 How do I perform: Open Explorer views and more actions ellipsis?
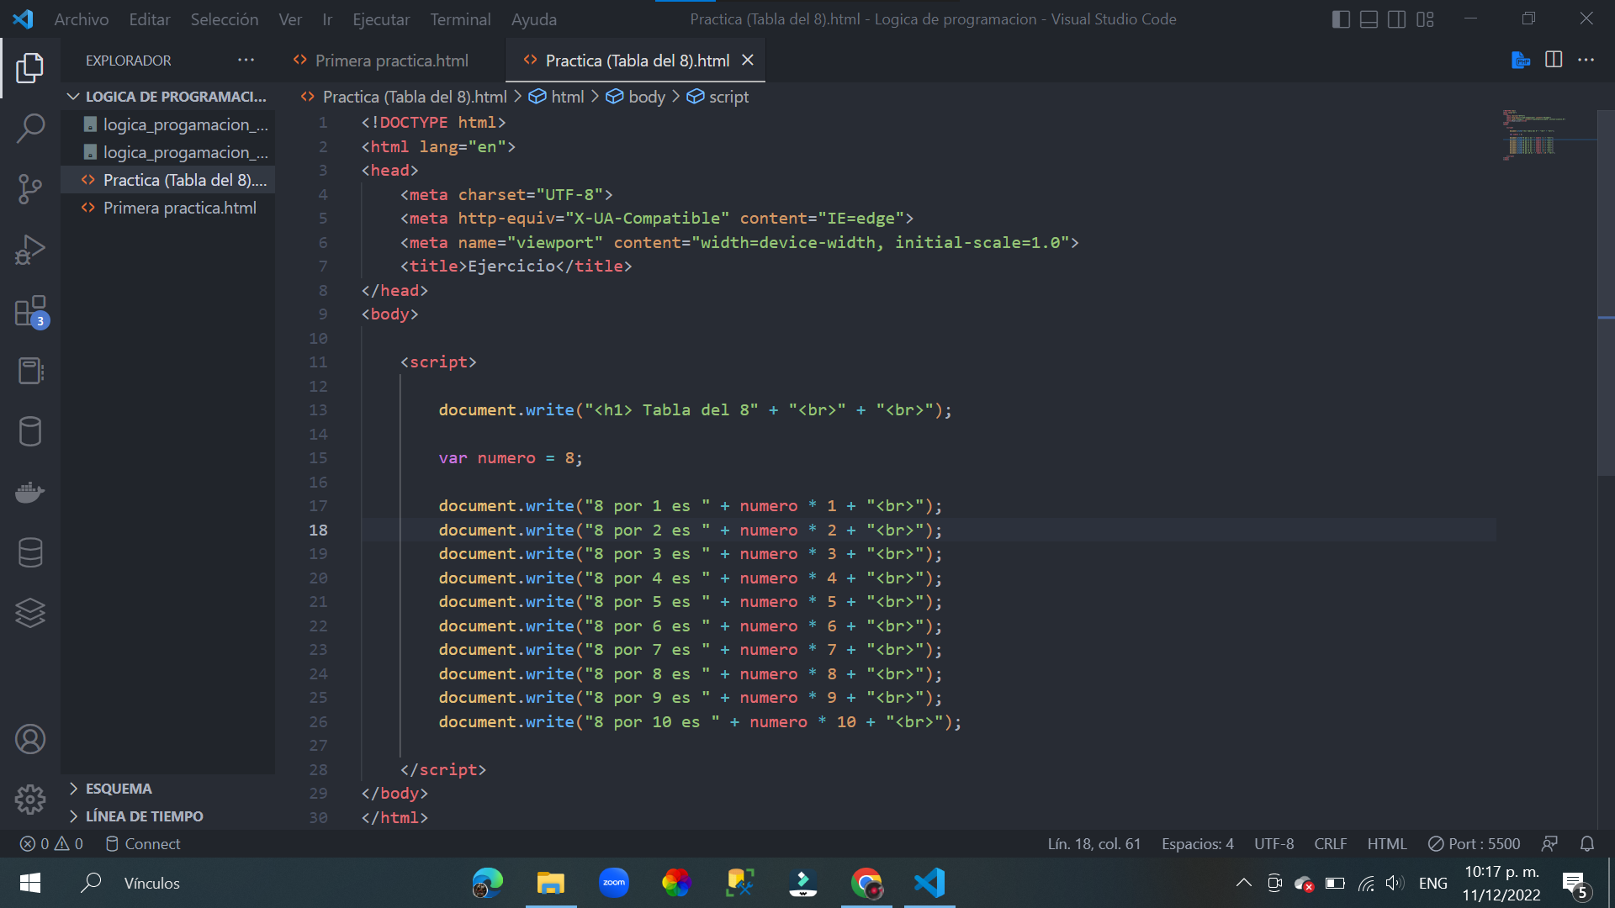pyautogui.click(x=246, y=60)
